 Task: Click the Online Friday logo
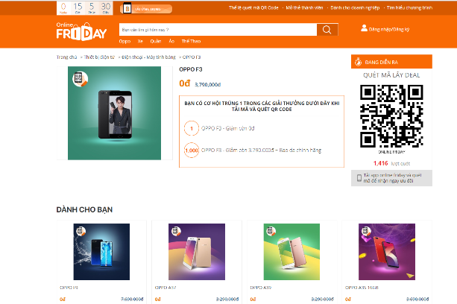[81, 31]
